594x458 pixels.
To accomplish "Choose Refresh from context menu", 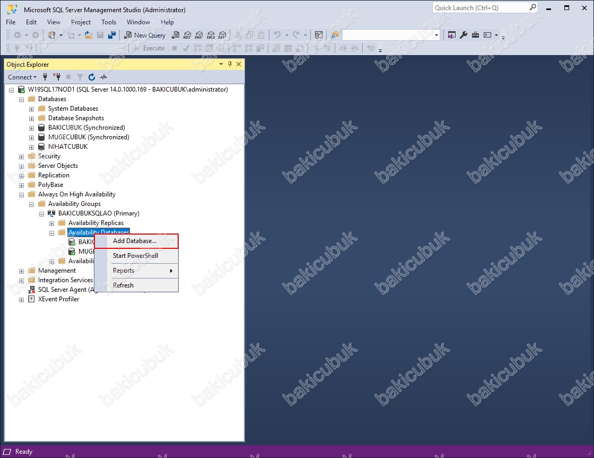I will [136, 285].
